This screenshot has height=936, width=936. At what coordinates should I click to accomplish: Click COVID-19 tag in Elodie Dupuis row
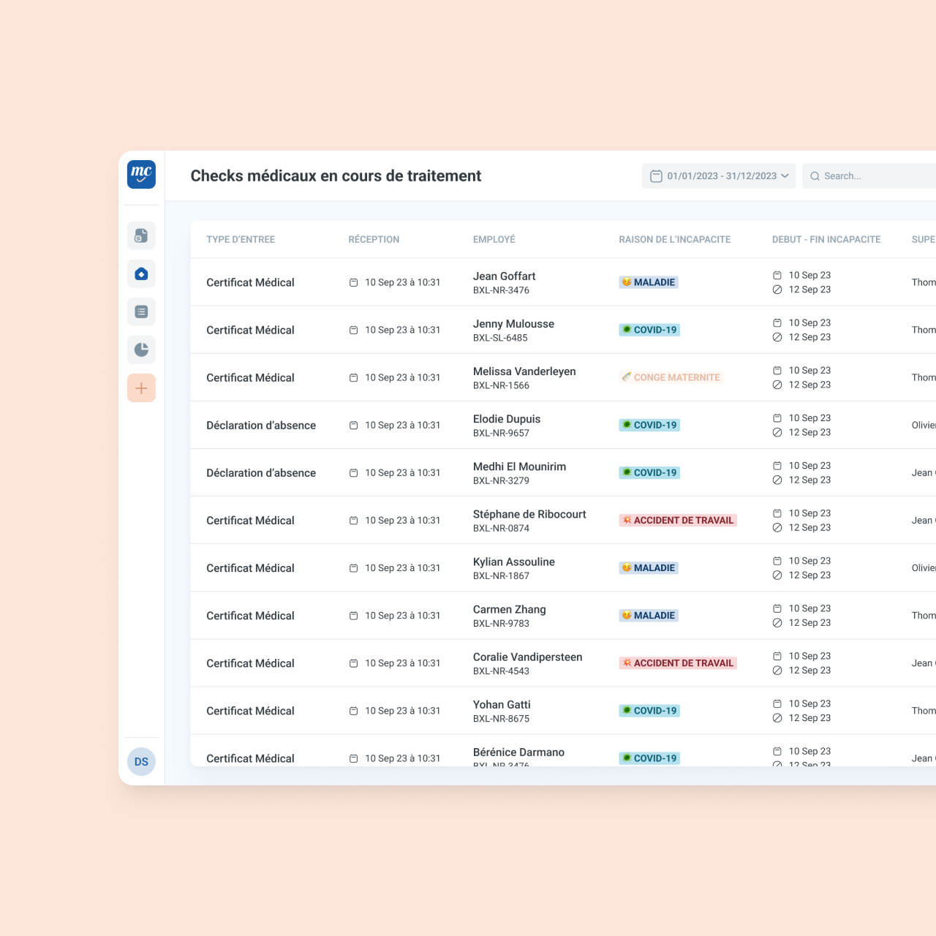[x=649, y=425]
